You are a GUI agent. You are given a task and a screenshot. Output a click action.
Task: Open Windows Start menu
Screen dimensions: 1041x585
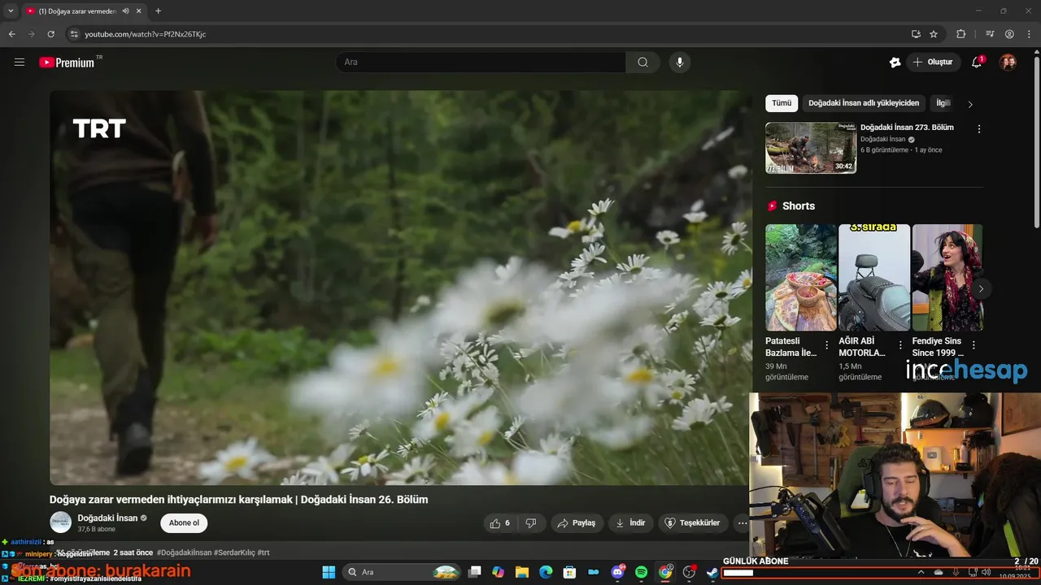(x=329, y=572)
